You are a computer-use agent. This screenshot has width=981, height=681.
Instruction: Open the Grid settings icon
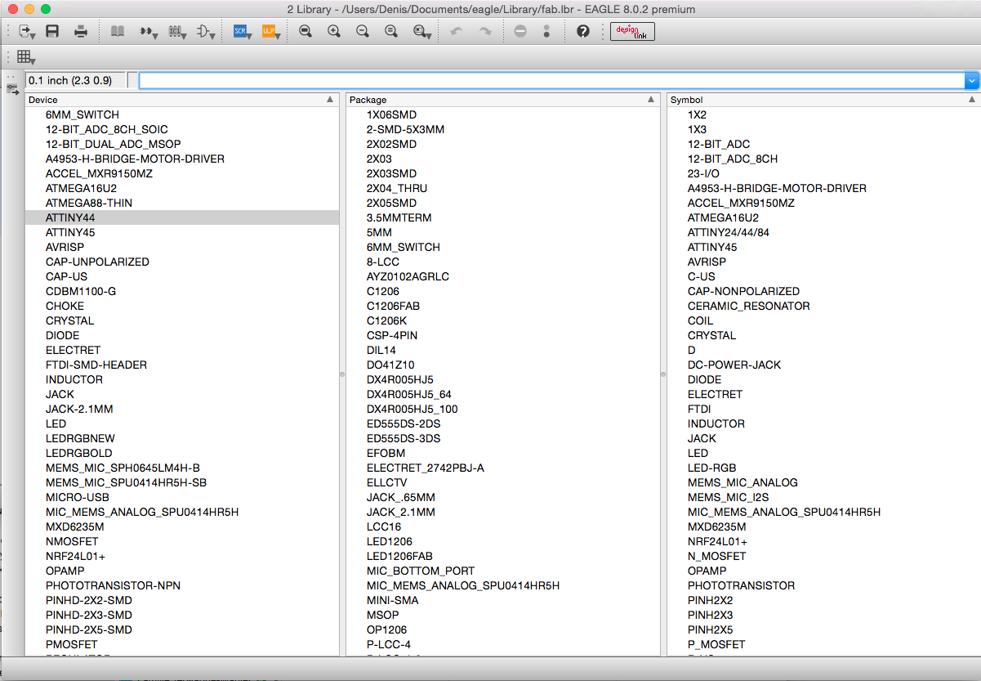[x=26, y=57]
